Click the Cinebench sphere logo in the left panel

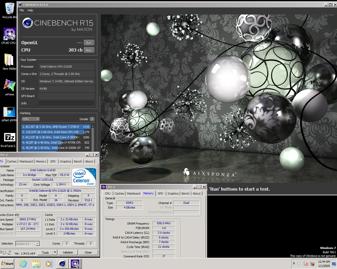tap(28, 23)
